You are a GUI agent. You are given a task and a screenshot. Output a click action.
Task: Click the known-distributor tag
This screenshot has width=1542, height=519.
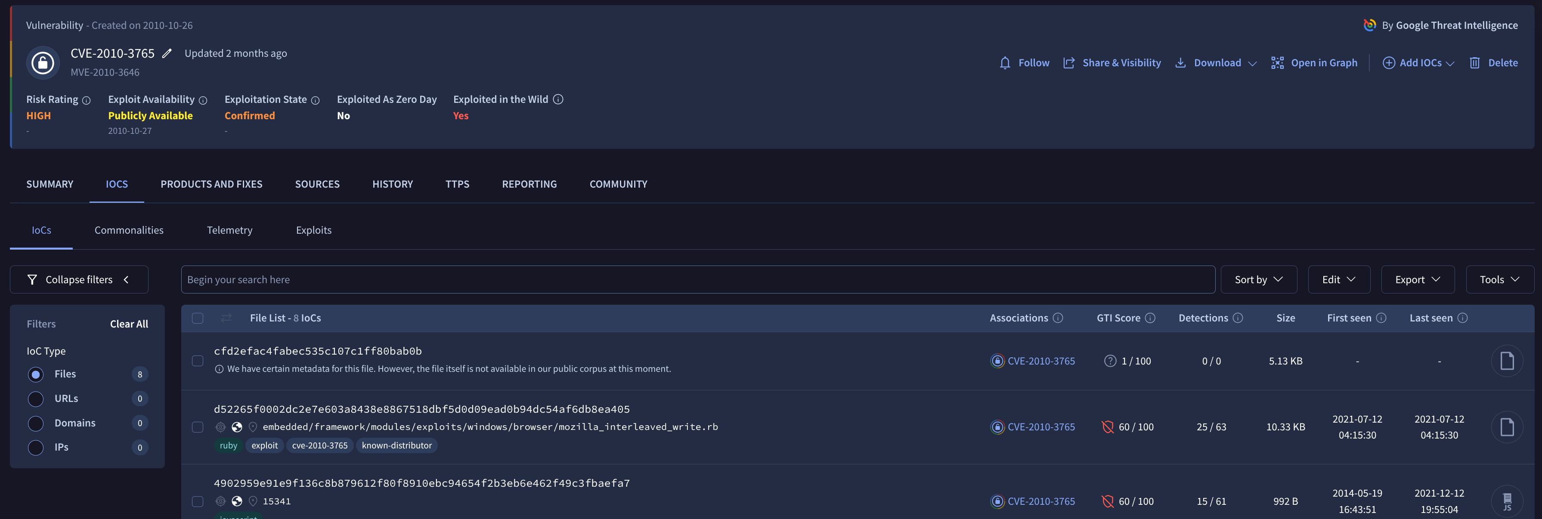397,445
